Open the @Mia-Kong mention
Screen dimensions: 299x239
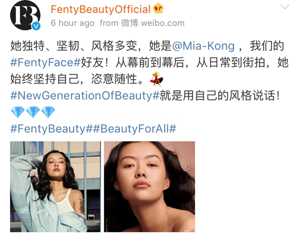[203, 46]
